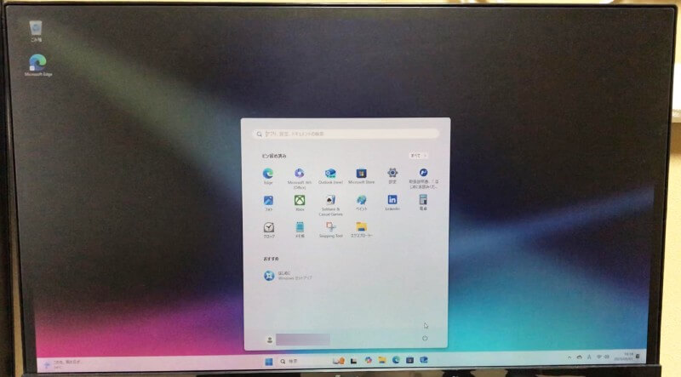The width and height of the screenshot is (681, 377).
Task: Click the power button in Start menu
Action: click(425, 339)
